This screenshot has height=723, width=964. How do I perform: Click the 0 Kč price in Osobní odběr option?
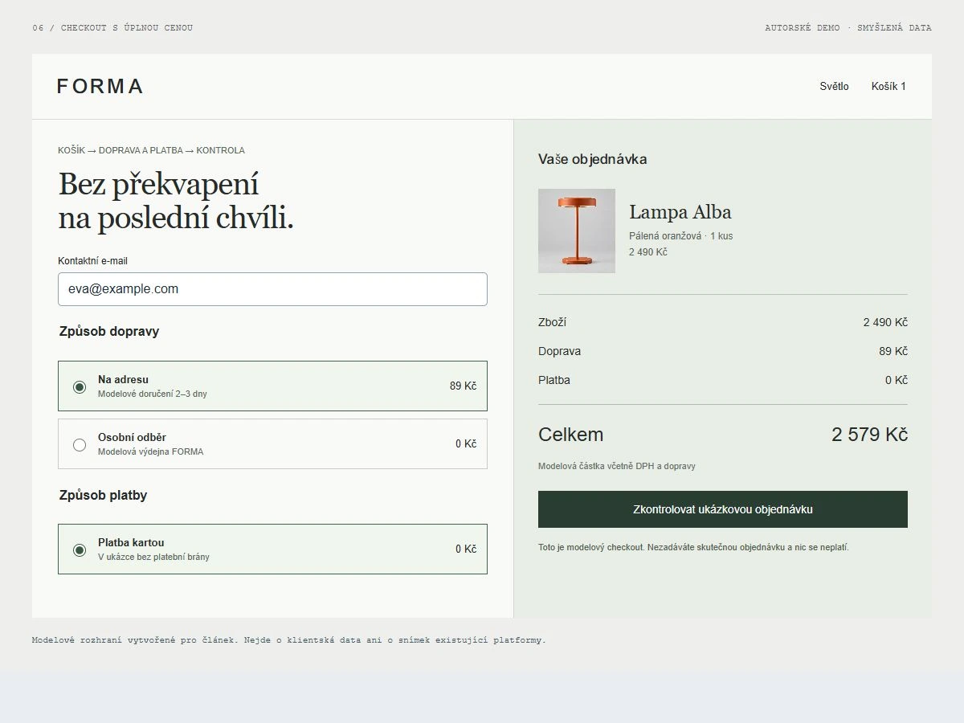click(x=466, y=443)
